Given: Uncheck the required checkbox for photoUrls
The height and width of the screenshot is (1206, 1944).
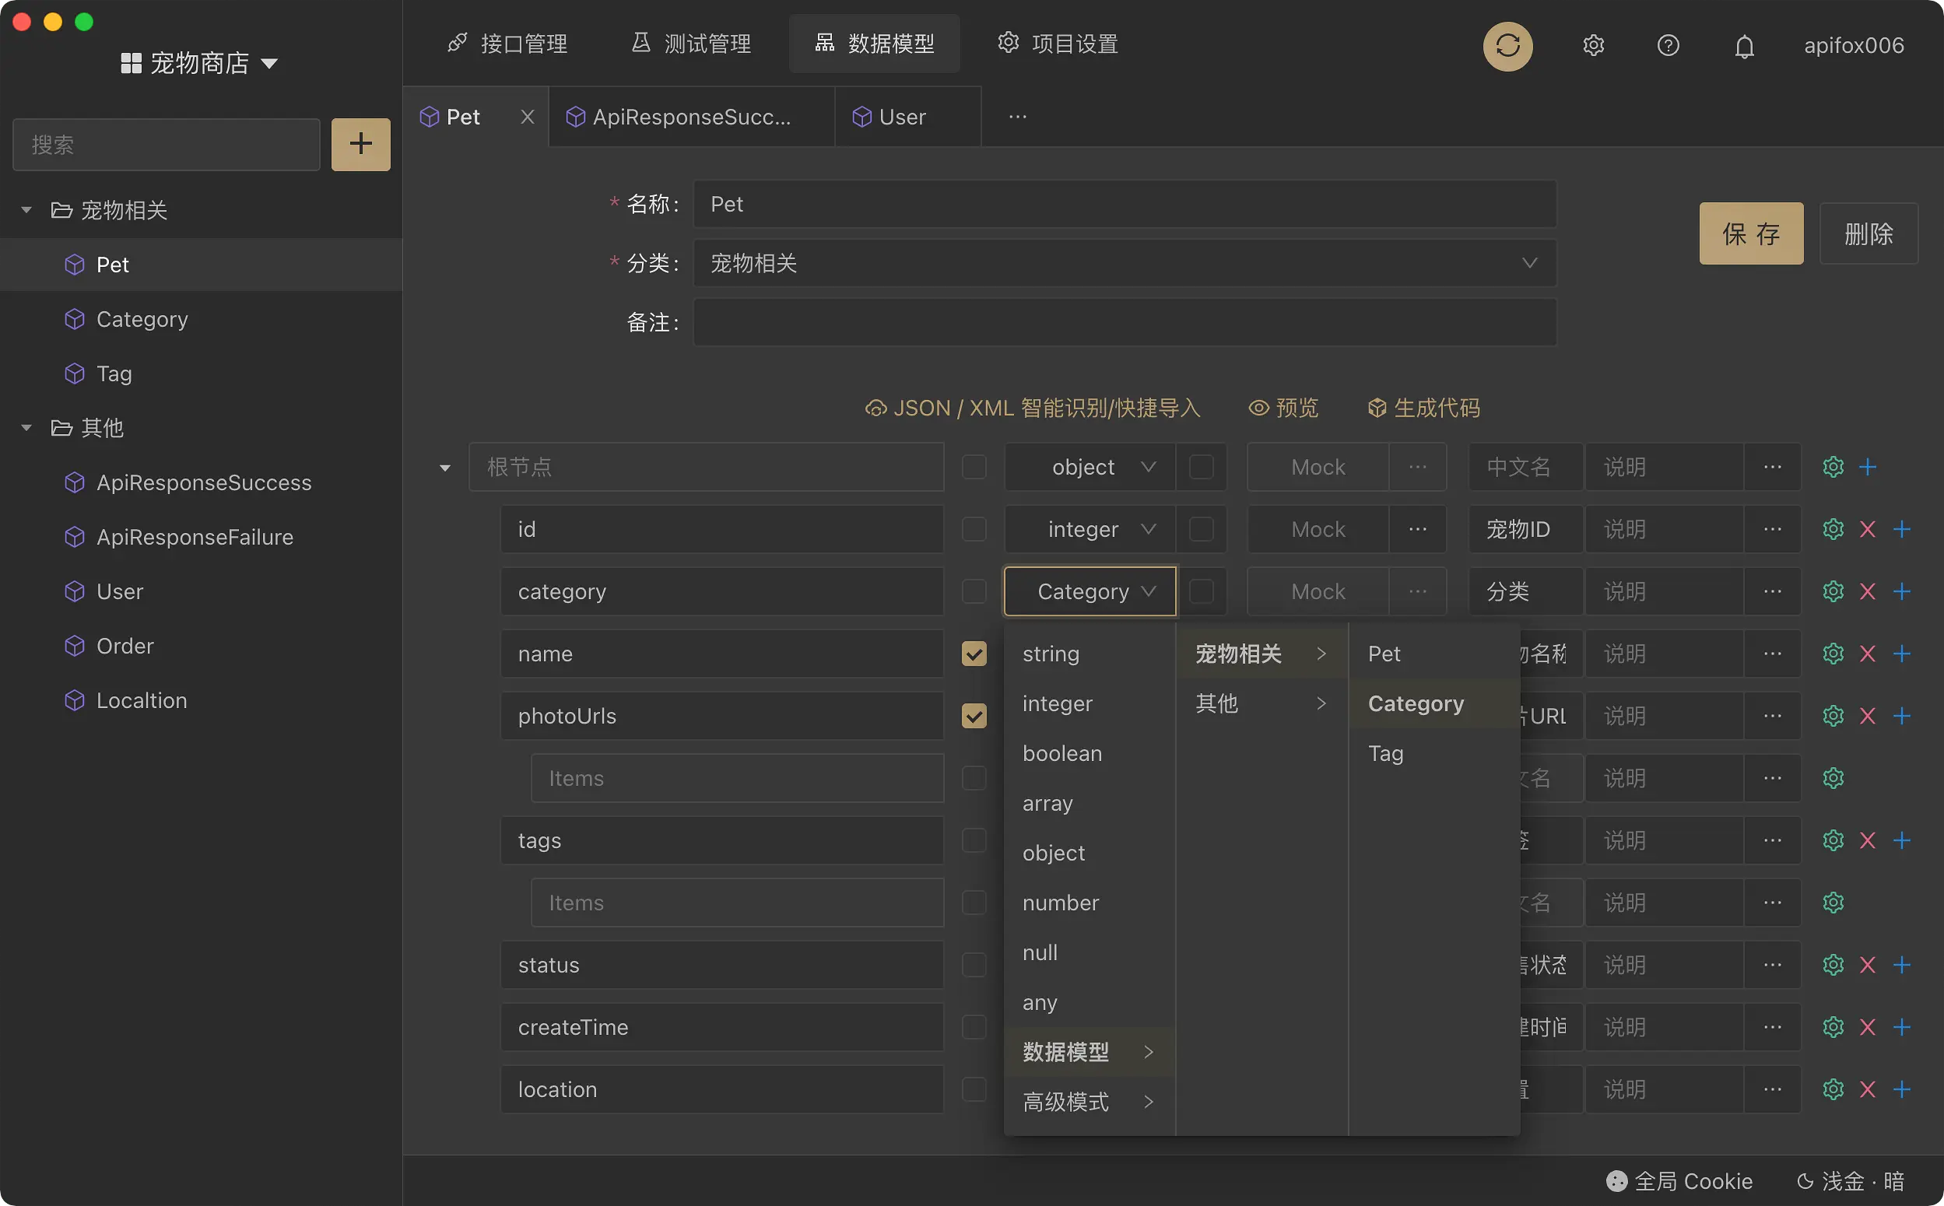Looking at the screenshot, I should click(974, 716).
